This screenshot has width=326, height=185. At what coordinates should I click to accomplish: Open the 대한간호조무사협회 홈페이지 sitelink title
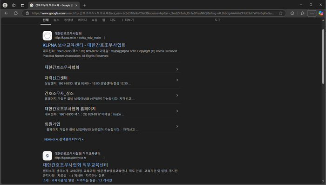(x=70, y=109)
